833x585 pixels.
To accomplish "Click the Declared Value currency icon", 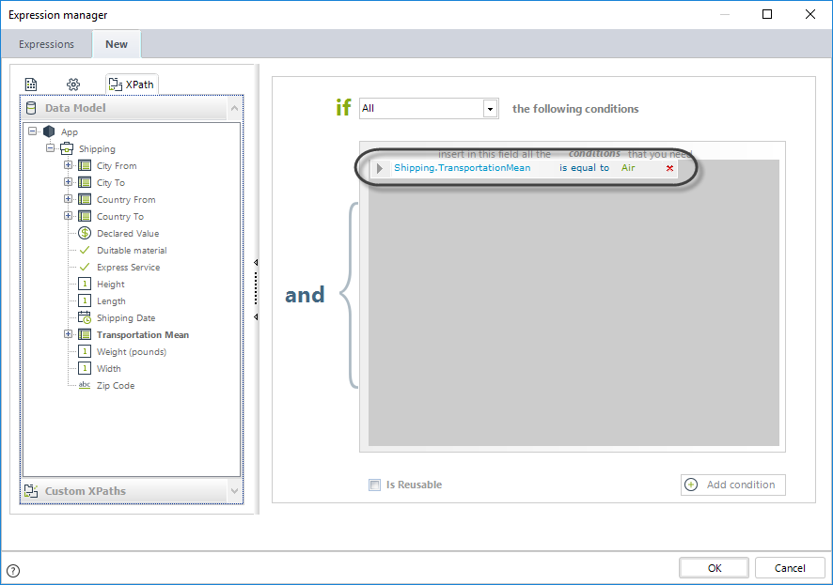I will pyautogui.click(x=85, y=233).
